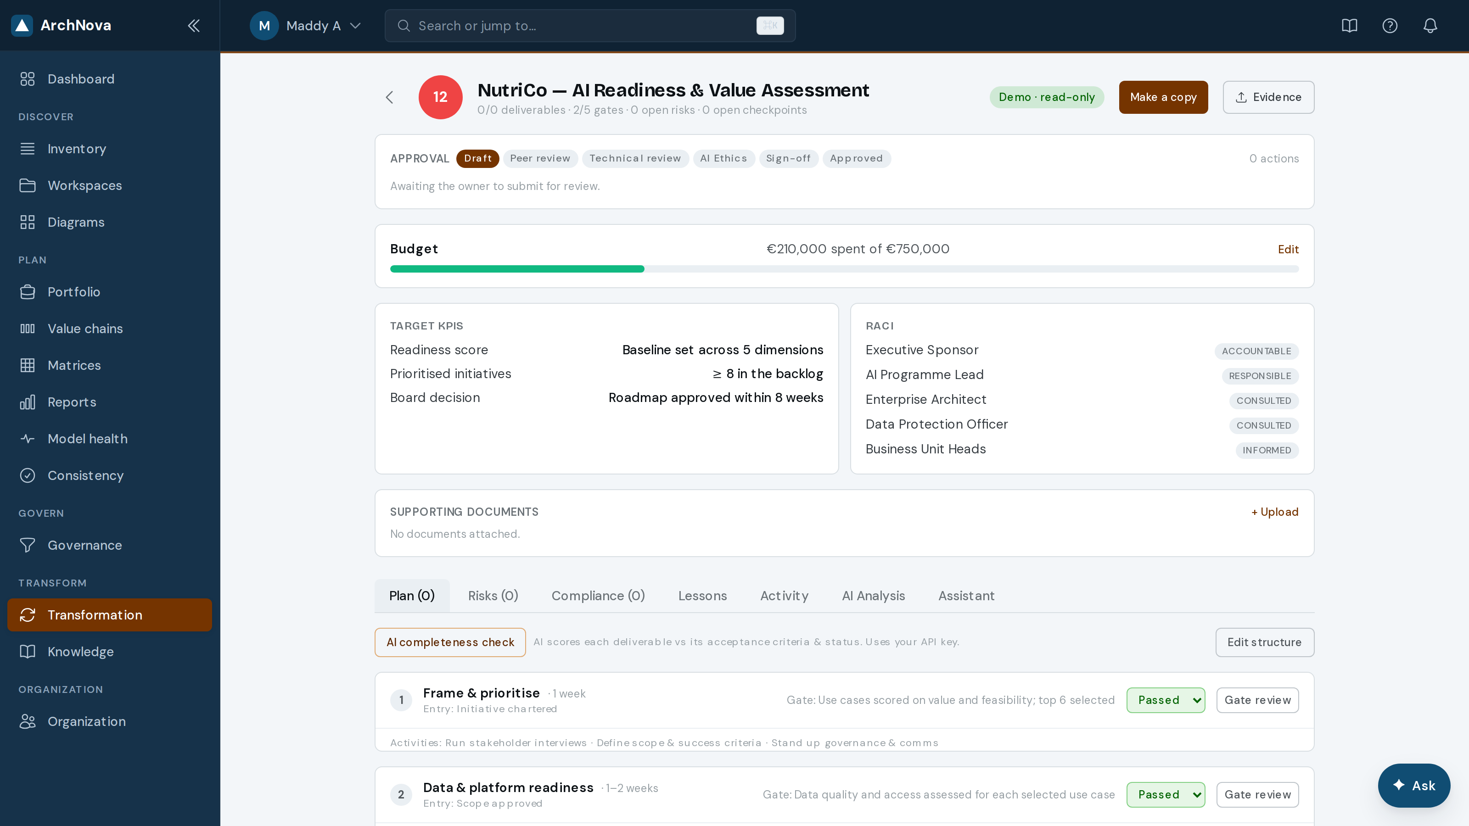Select the Sign-off stage pill

click(788, 158)
